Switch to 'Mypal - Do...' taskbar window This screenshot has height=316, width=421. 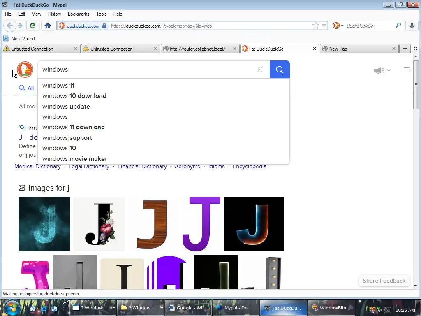tap(236, 308)
